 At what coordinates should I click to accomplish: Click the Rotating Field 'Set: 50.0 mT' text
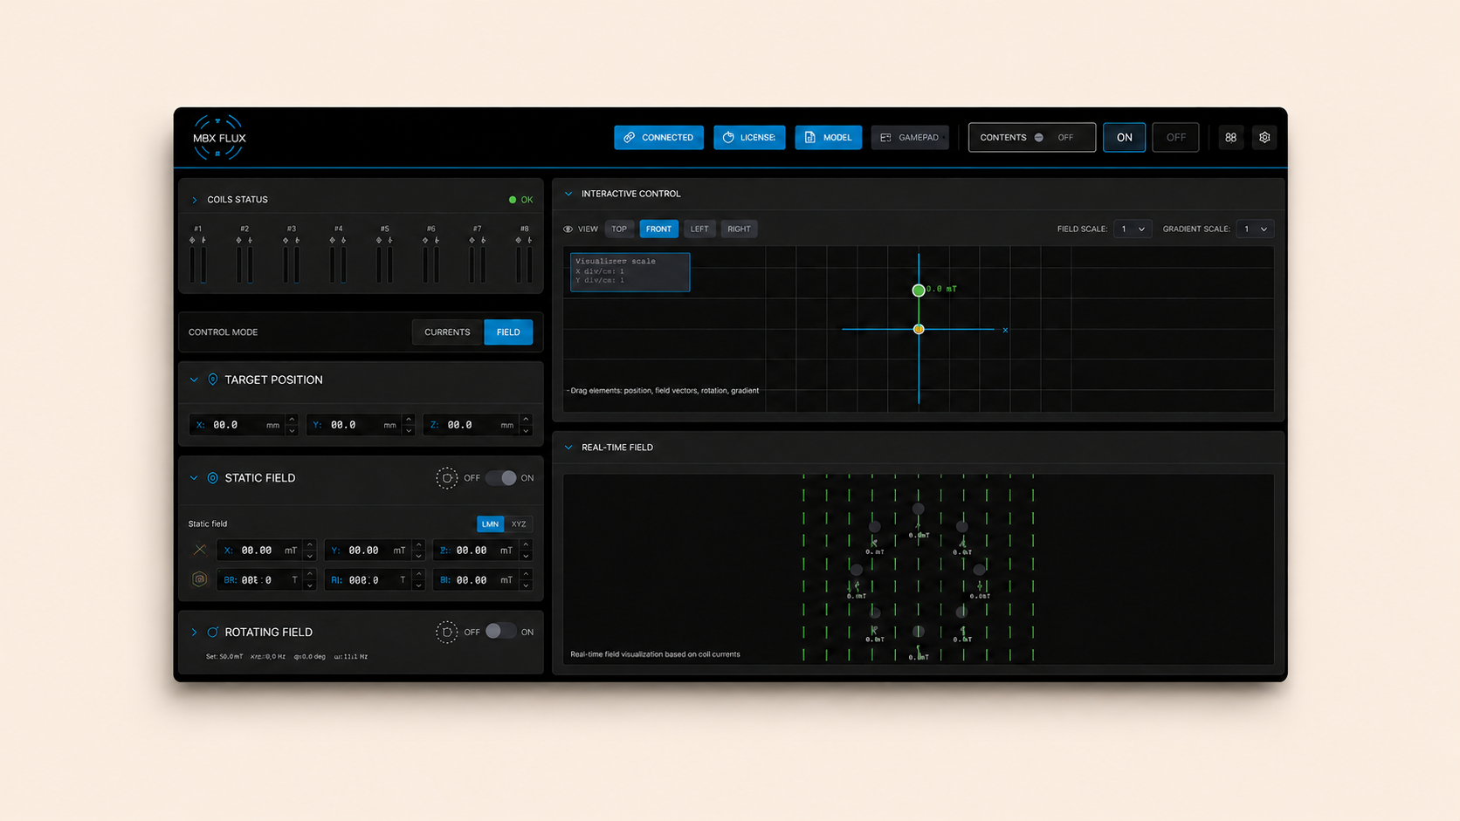(x=224, y=657)
